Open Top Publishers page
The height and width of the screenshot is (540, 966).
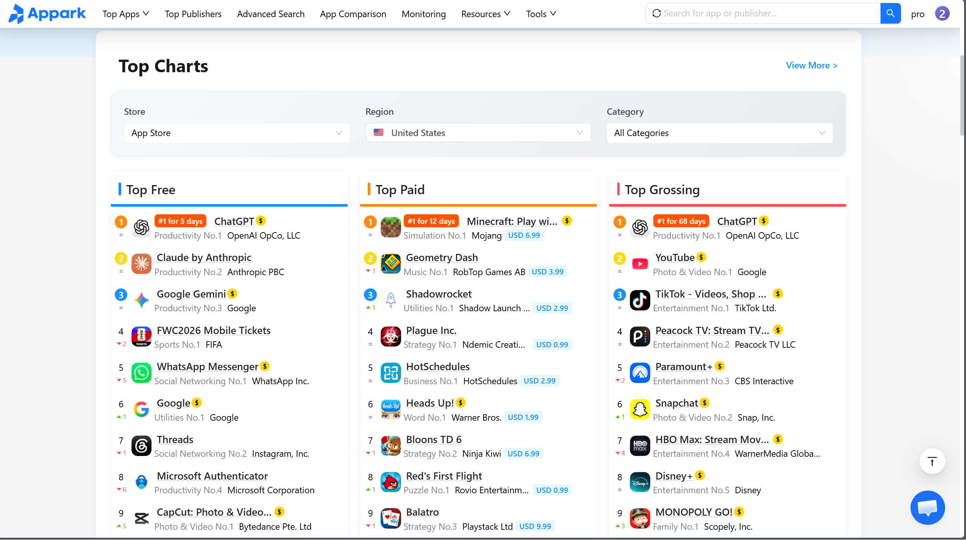[x=193, y=14]
